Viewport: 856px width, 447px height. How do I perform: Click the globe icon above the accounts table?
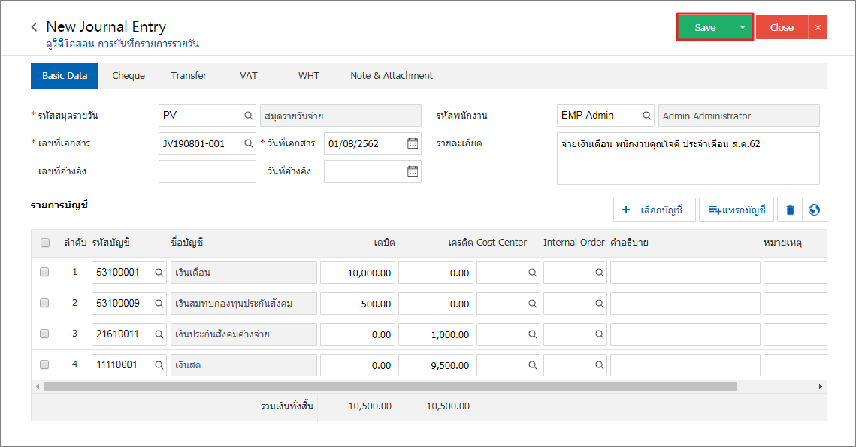(815, 210)
